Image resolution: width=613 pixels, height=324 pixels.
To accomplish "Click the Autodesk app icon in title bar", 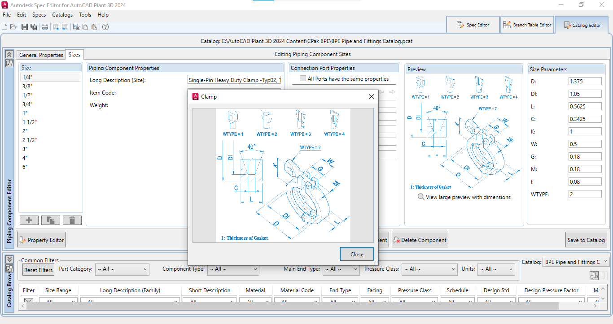I will [5, 5].
